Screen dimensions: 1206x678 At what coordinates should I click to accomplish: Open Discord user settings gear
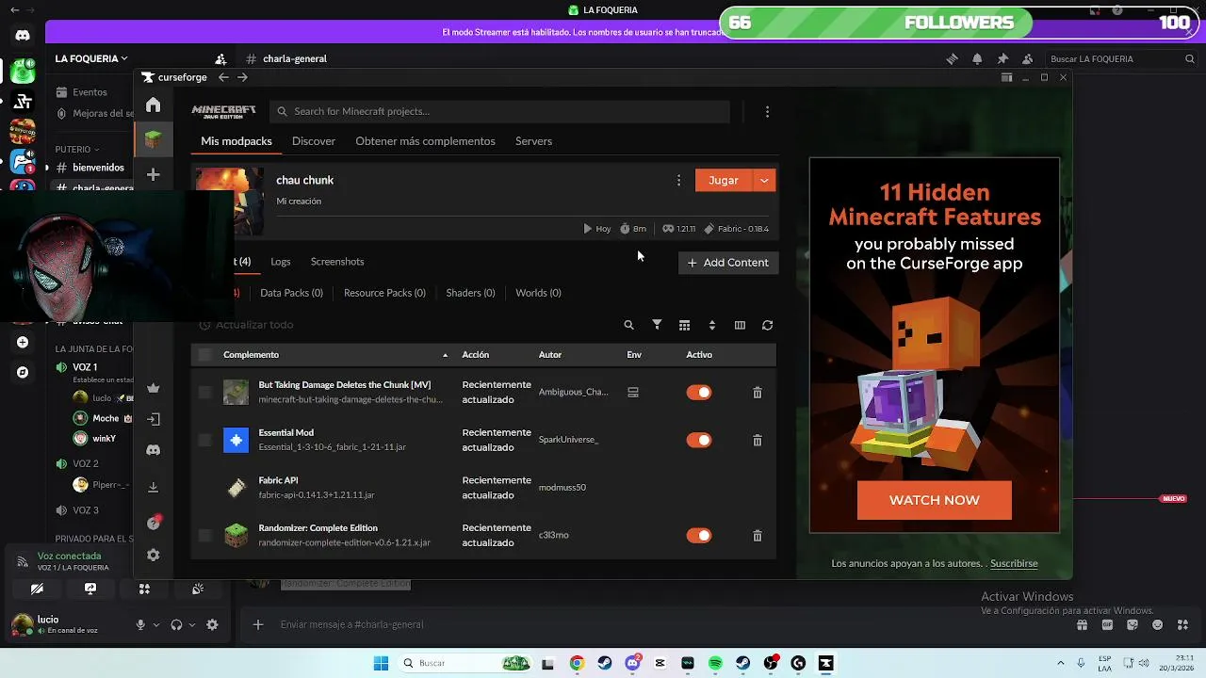pos(212,624)
